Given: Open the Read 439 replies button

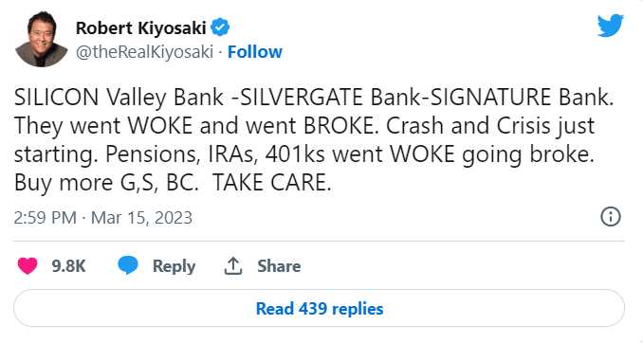Looking at the screenshot, I should pos(319,308).
